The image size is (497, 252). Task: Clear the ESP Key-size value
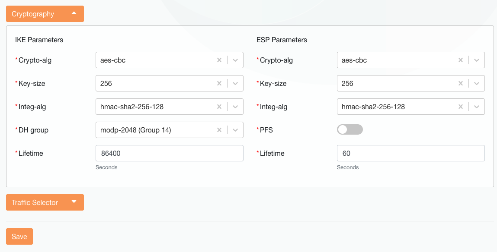(461, 84)
